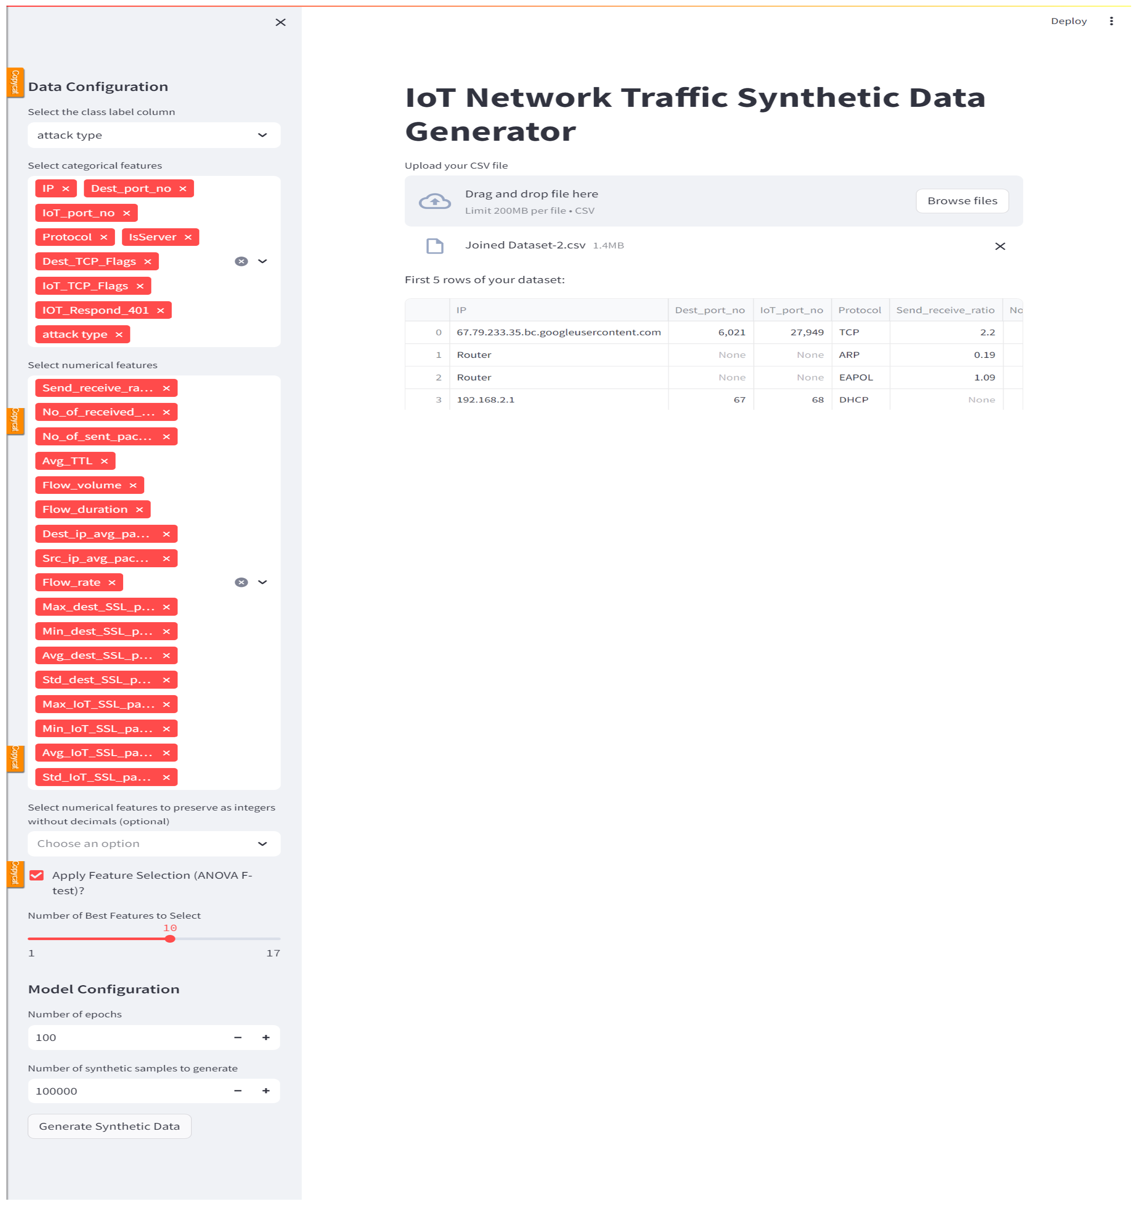Screen dimensions: 1138x1210
Task: Open the class label column dropdown
Action: tap(154, 135)
